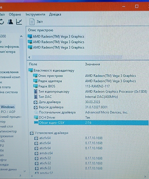Open the Довідка menu
The height and width of the screenshot is (179, 149).
coord(55,14)
